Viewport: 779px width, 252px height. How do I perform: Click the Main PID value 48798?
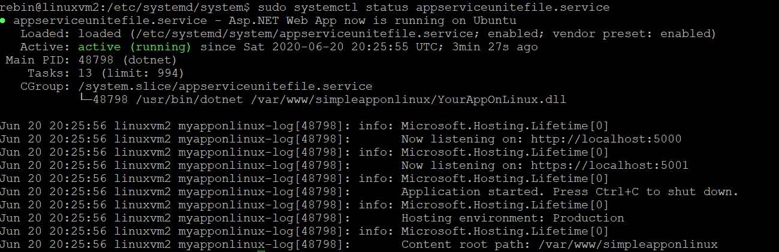click(x=96, y=60)
